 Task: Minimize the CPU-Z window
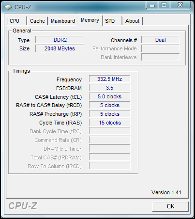pos(152,5)
